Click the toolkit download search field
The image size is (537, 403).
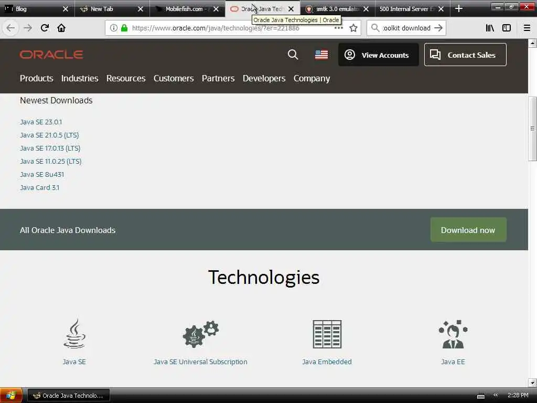406,28
